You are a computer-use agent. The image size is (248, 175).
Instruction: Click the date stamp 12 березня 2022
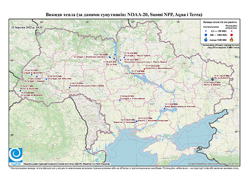pos(27,27)
